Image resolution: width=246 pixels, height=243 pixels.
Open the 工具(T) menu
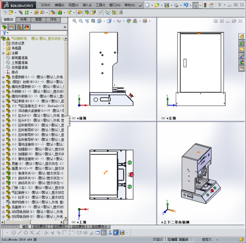point(100,5)
